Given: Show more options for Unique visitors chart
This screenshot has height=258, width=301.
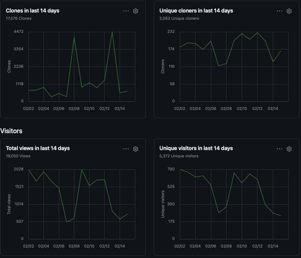Looking at the screenshot, I should tap(280, 149).
